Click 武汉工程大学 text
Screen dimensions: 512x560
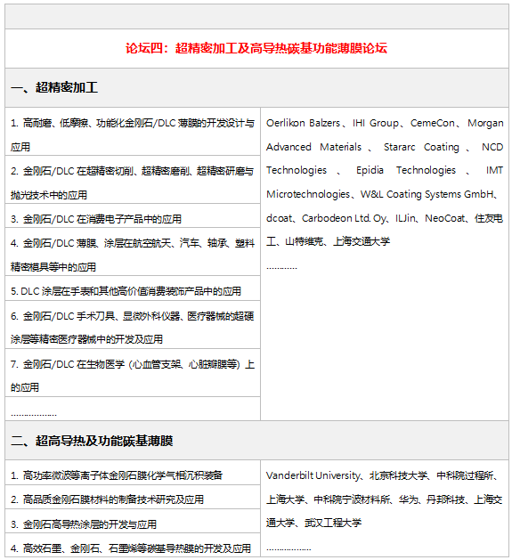click(333, 523)
